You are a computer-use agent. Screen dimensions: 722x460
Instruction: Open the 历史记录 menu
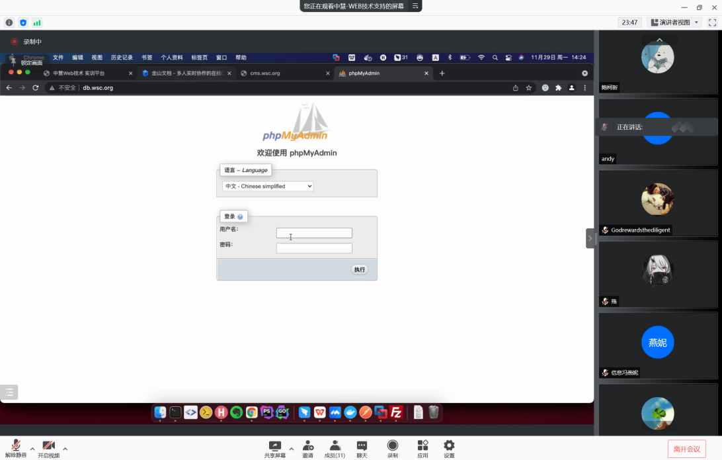(122, 58)
